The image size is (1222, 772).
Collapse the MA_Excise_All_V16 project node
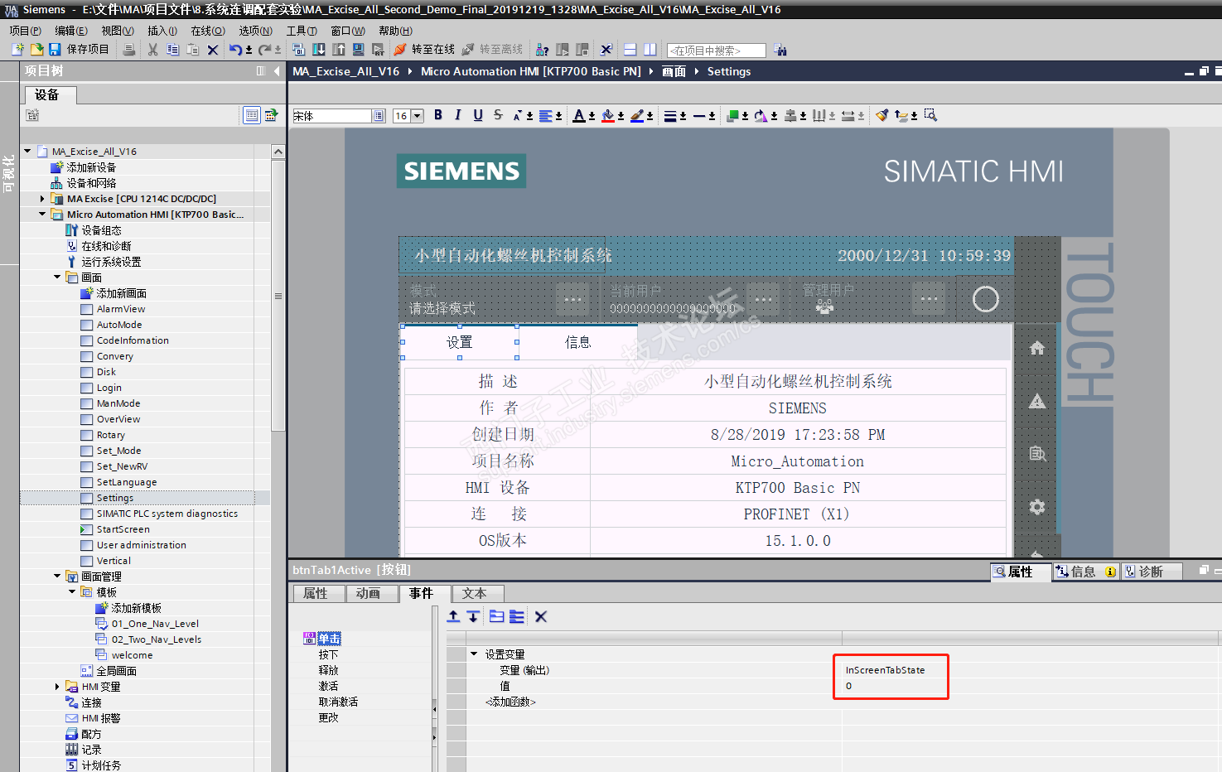click(27, 152)
